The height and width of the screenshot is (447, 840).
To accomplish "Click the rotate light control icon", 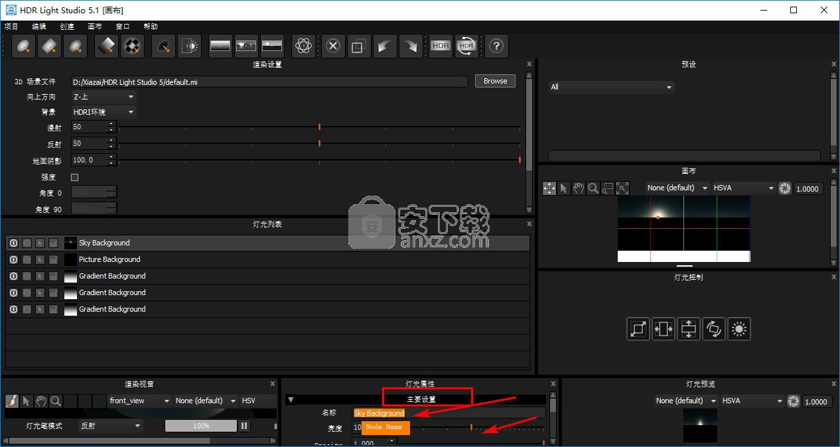I will pyautogui.click(x=714, y=328).
